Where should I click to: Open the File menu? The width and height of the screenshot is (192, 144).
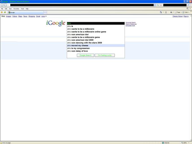[x=2, y=9]
